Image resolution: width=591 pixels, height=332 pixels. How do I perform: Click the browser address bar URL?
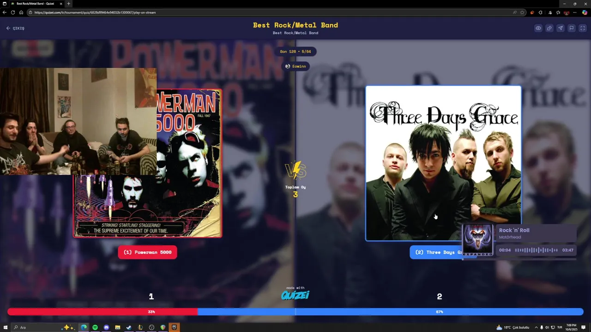tap(95, 12)
